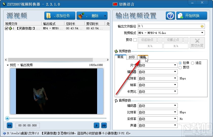Image resolution: width=213 pixels, height=137 pixels.
Task: Switch to the 编辑 edit tab
Action: 143,57
